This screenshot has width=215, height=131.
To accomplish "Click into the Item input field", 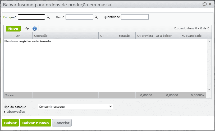I will point(79,17).
